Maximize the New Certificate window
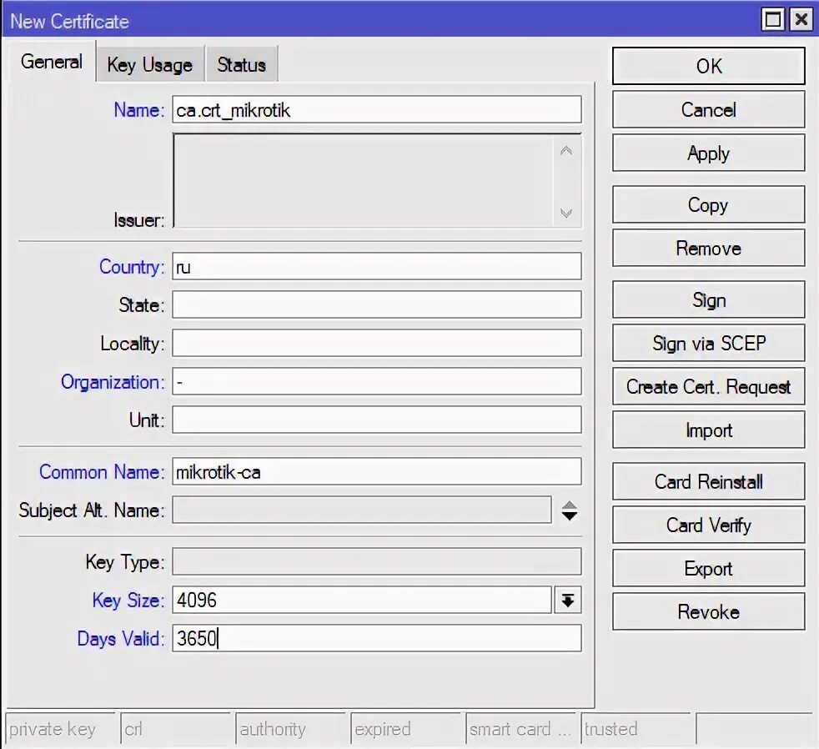 pyautogui.click(x=773, y=20)
